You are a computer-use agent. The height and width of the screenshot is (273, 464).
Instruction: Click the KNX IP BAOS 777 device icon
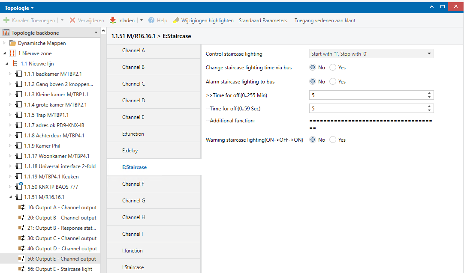[x=18, y=187]
